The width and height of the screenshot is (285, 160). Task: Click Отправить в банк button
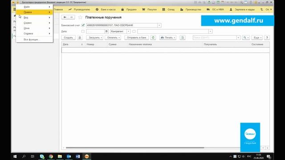click(137, 37)
